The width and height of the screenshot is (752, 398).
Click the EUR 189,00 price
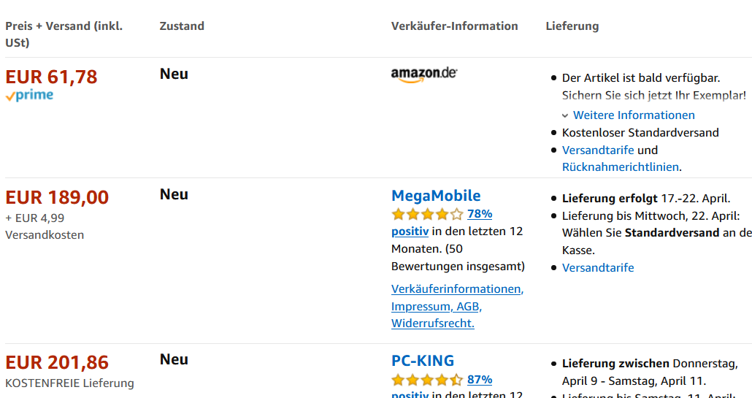(57, 197)
